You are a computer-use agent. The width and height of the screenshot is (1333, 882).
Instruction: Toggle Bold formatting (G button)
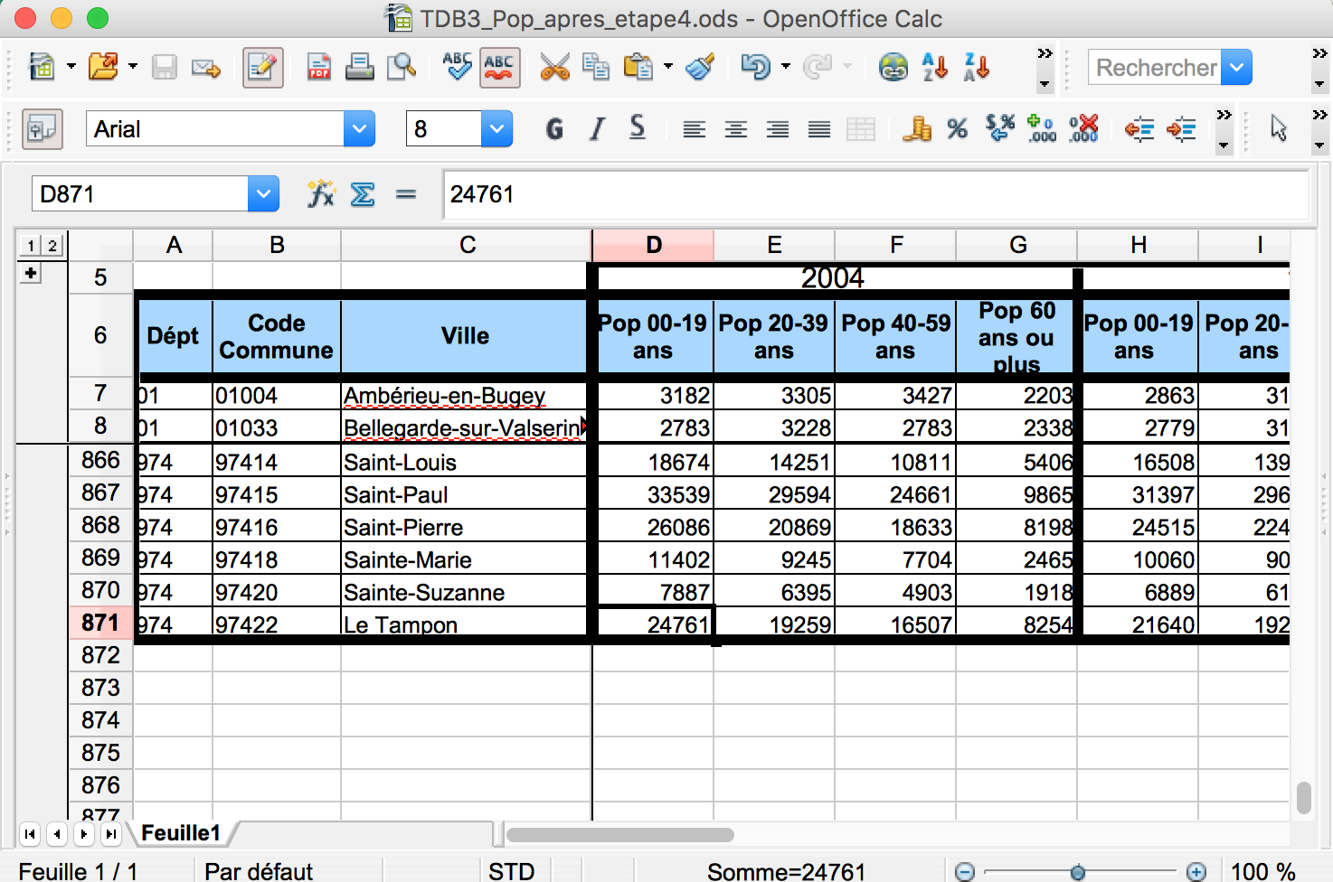pyautogui.click(x=554, y=129)
